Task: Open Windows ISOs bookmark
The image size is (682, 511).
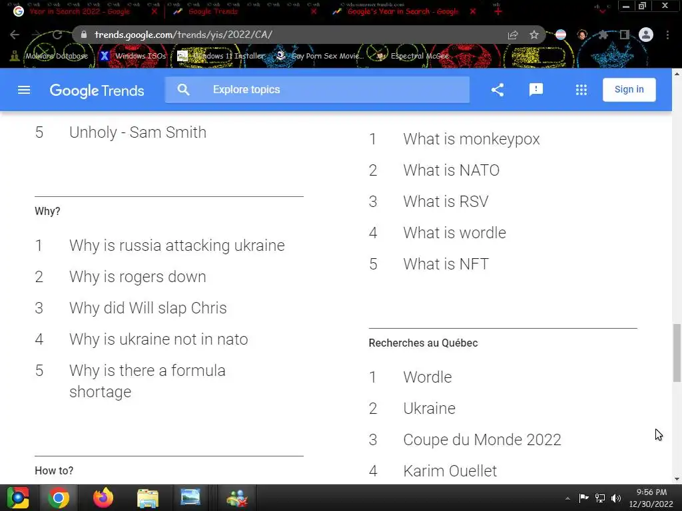Action: (133, 56)
